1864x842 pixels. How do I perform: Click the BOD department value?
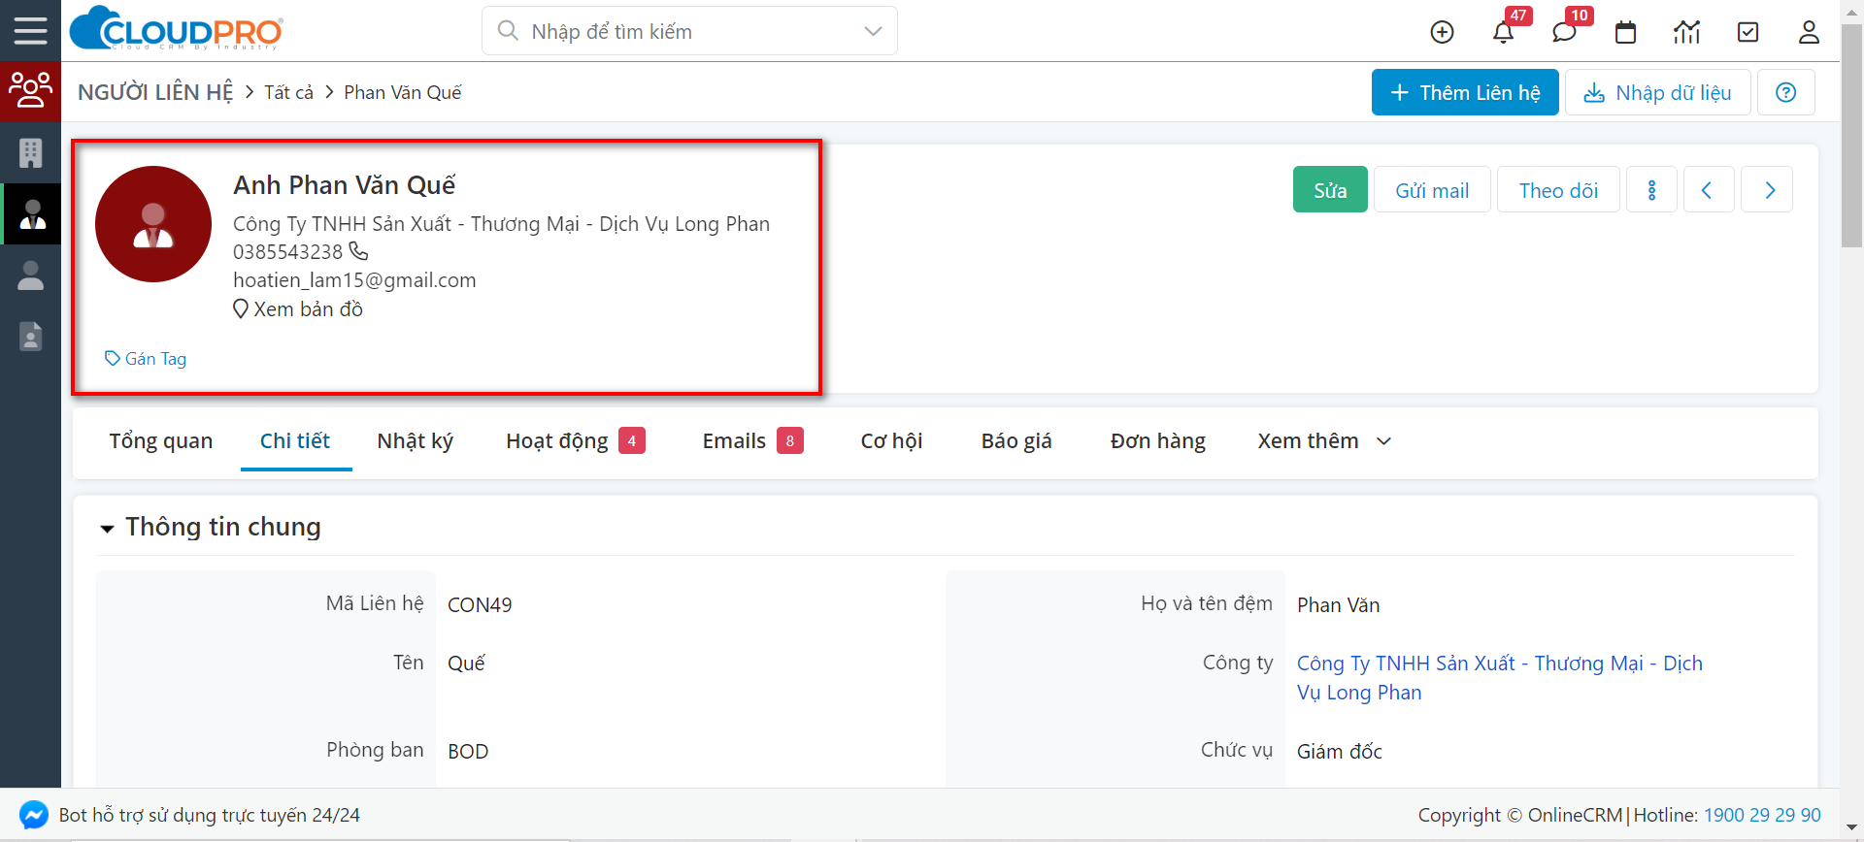coord(468,752)
